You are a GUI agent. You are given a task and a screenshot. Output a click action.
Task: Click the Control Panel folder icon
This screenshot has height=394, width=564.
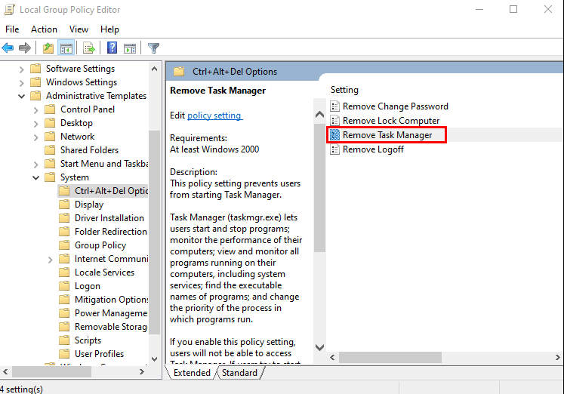pyautogui.click(x=50, y=109)
